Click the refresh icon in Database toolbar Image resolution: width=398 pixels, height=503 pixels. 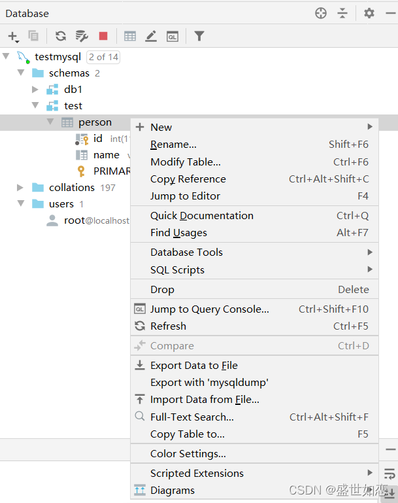point(61,36)
